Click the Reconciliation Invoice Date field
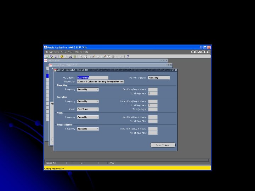Image resolution: width=255 pixels, height=191 pixels. [x=153, y=129]
